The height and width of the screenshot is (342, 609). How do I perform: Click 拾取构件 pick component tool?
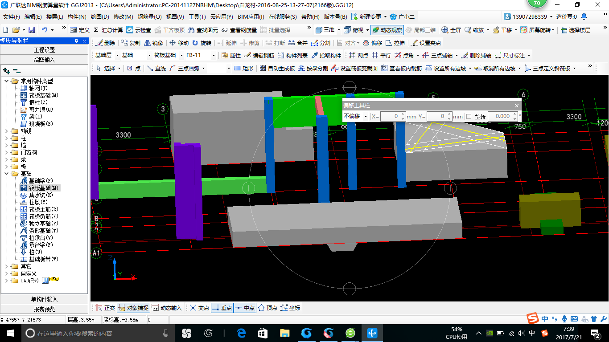(x=326, y=55)
